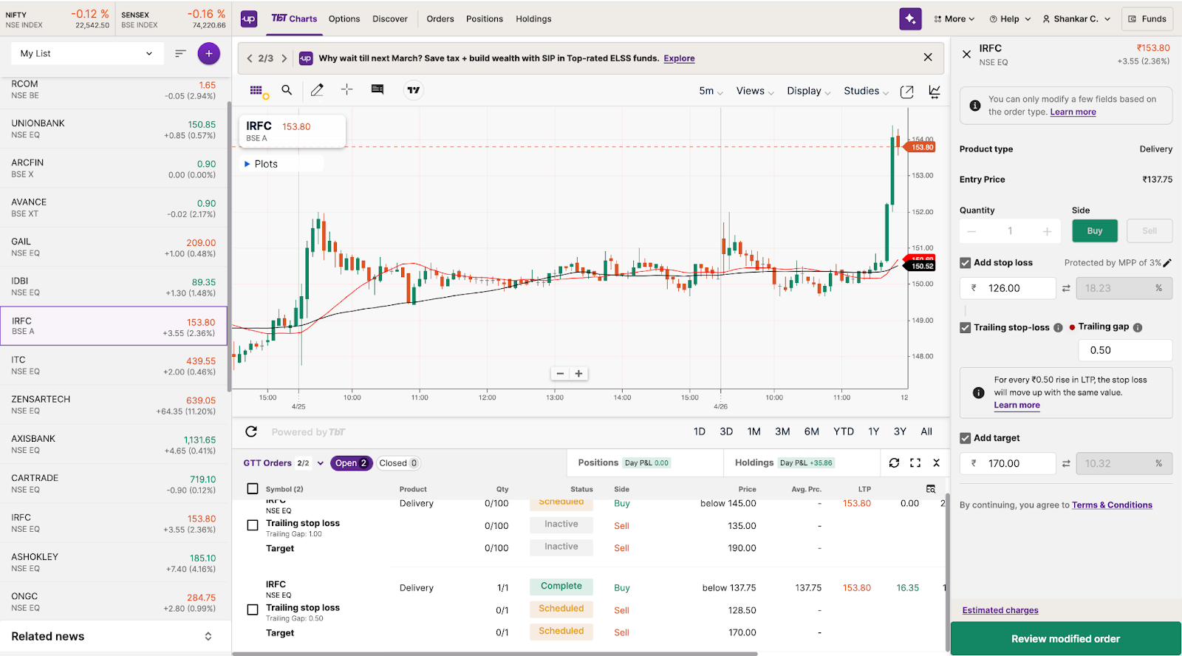Activate the crosshair tool in chart toolbar

[346, 90]
